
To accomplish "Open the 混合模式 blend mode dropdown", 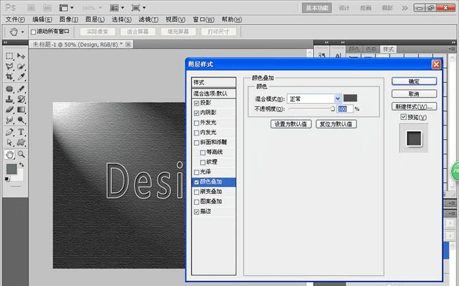I will point(337,98).
